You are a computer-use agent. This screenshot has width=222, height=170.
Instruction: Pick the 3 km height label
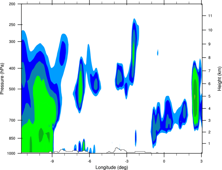click(x=209, y=121)
